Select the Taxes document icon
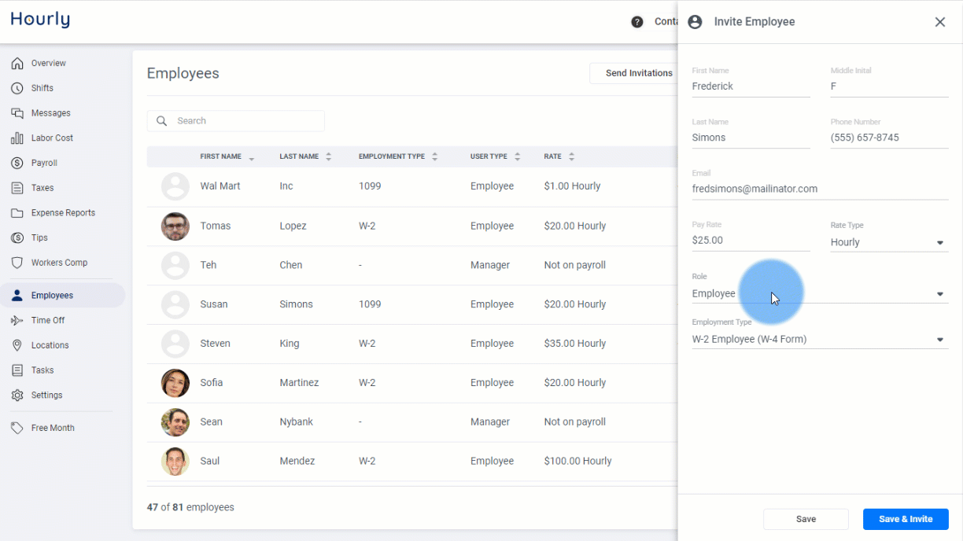 tap(17, 188)
